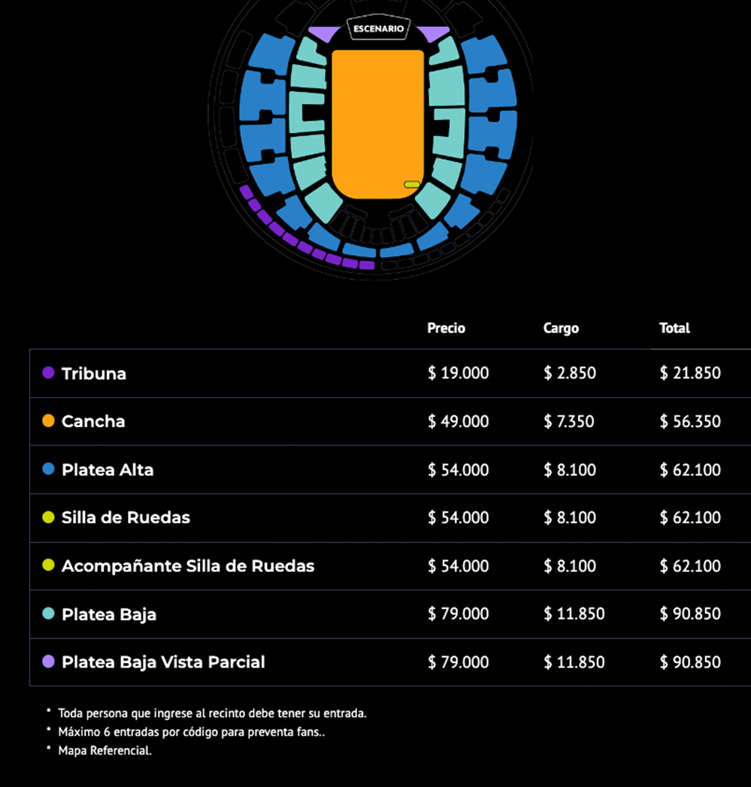Click the Total column header

tap(674, 328)
